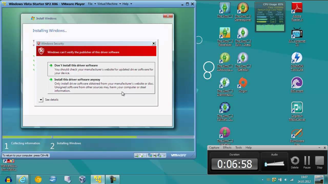Viewport: 328px width, 184px height.
Task: Expand the Help menu dropdown arrow
Action: point(131,4)
